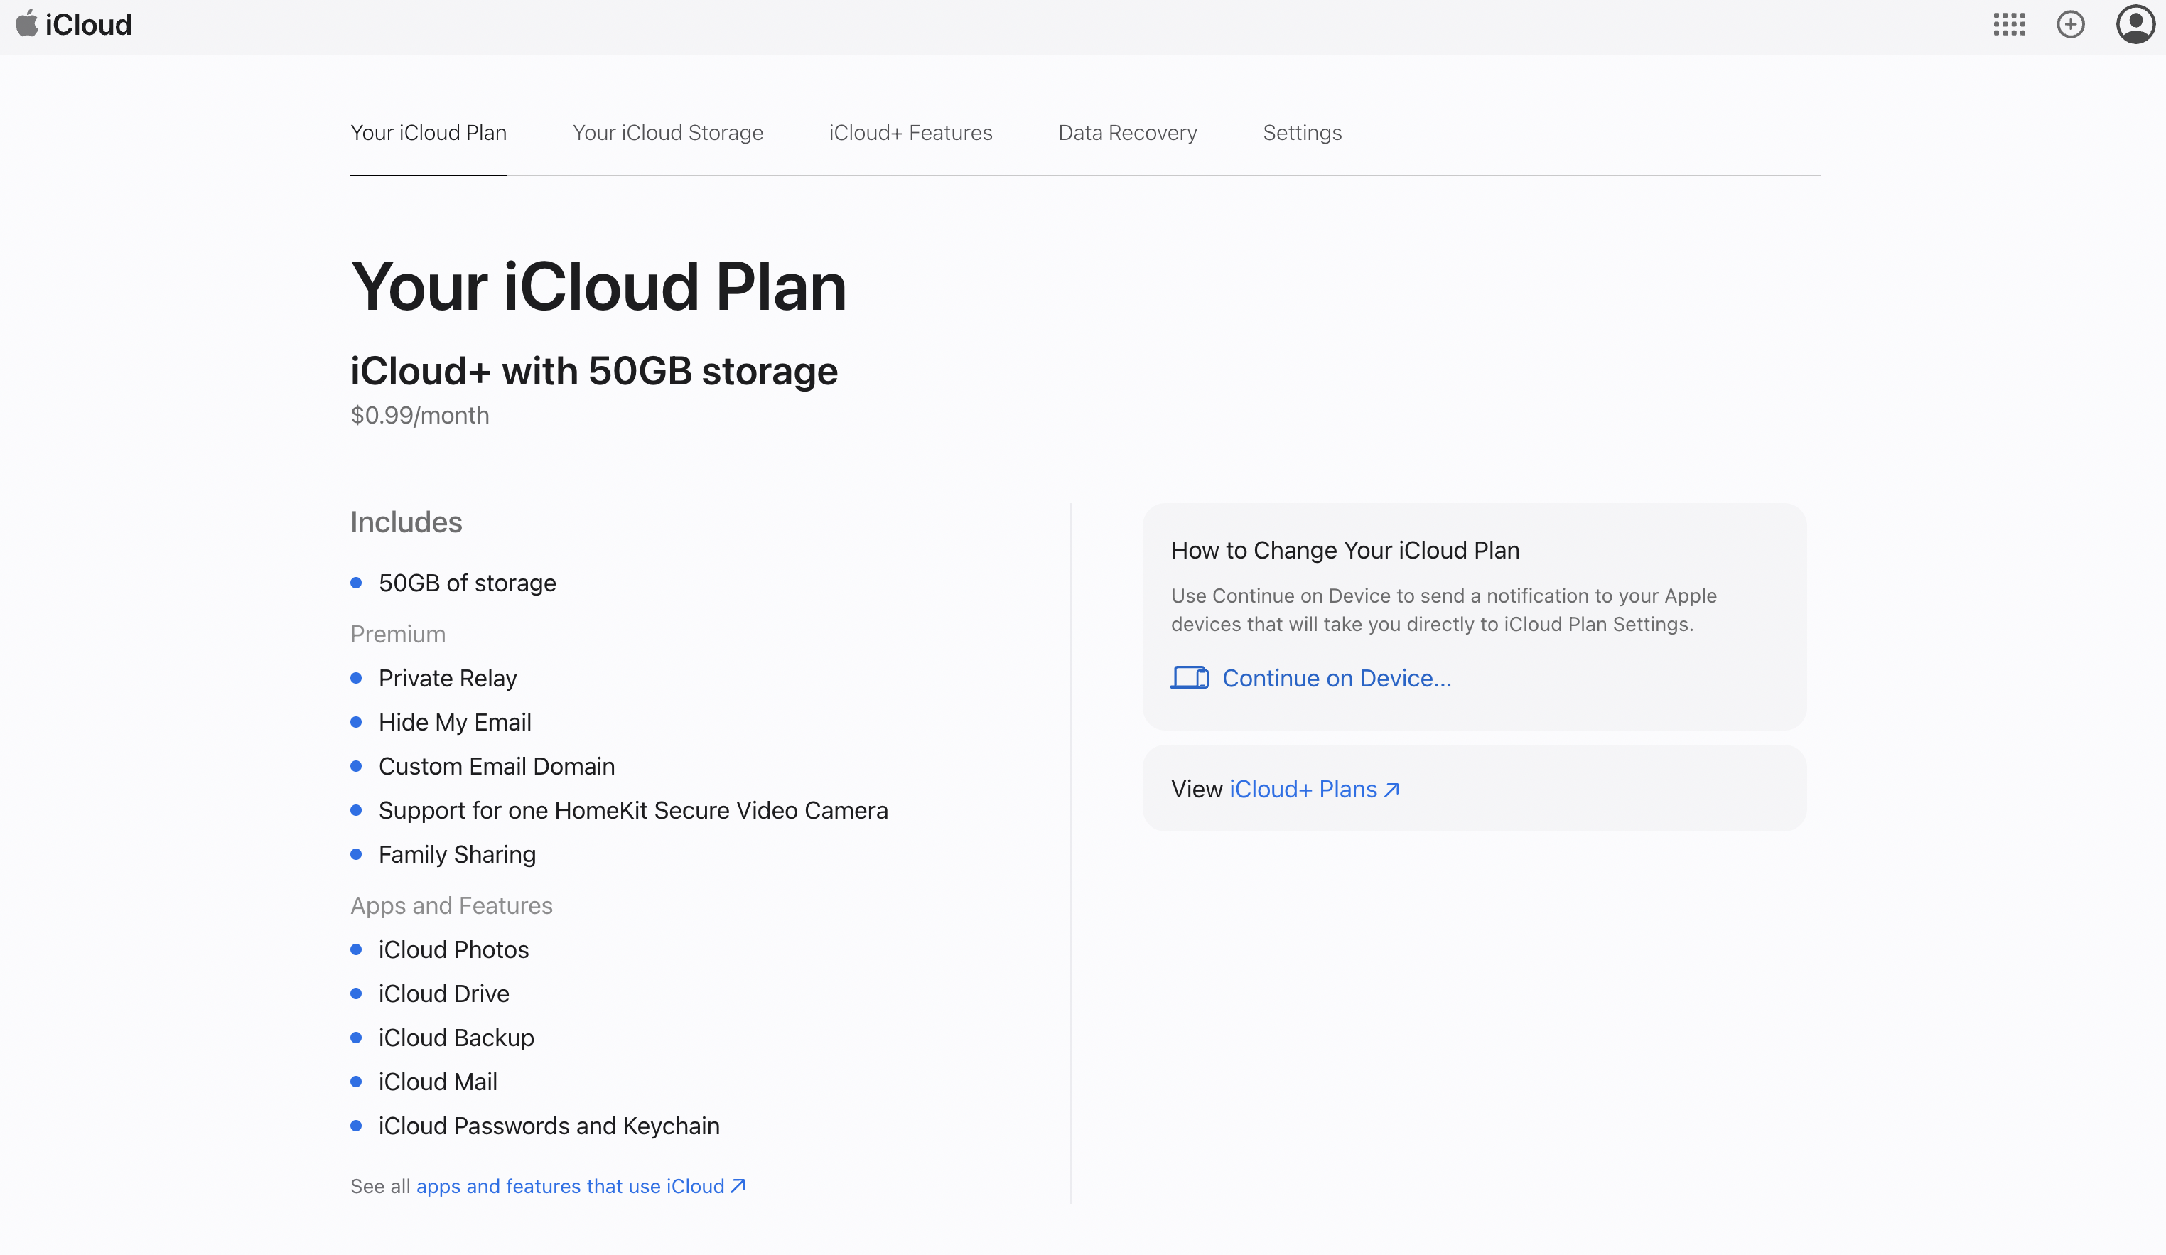The height and width of the screenshot is (1255, 2166).
Task: Open the account profile avatar icon
Action: (2135, 24)
